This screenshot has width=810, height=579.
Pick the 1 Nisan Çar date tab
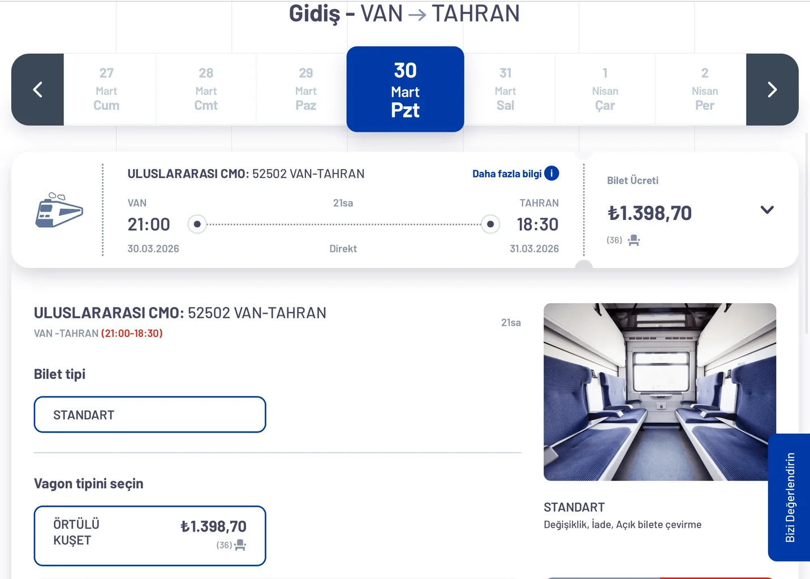pyautogui.click(x=605, y=89)
